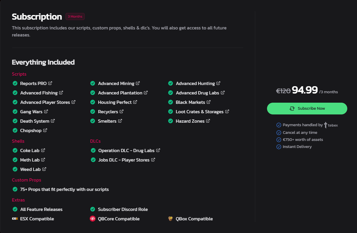357x233 pixels.
Task: Open external link icon beside Weed Lab
Action: (x=44, y=169)
